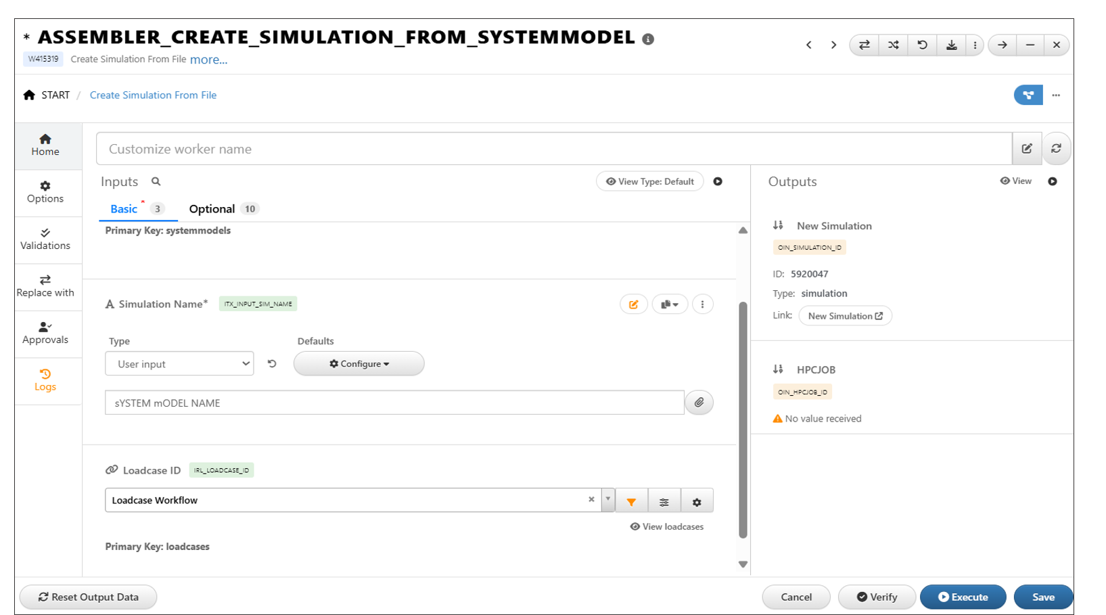1106x615 pixels.
Task: Click the paperclip attach icon
Action: coord(699,403)
